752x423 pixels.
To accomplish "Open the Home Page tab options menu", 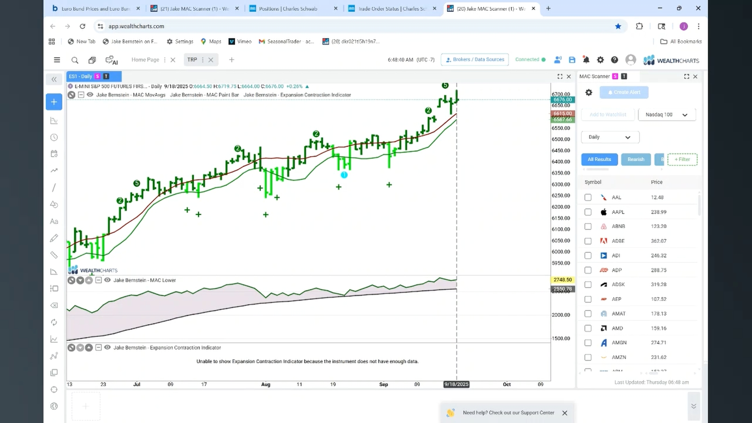I will point(164,60).
